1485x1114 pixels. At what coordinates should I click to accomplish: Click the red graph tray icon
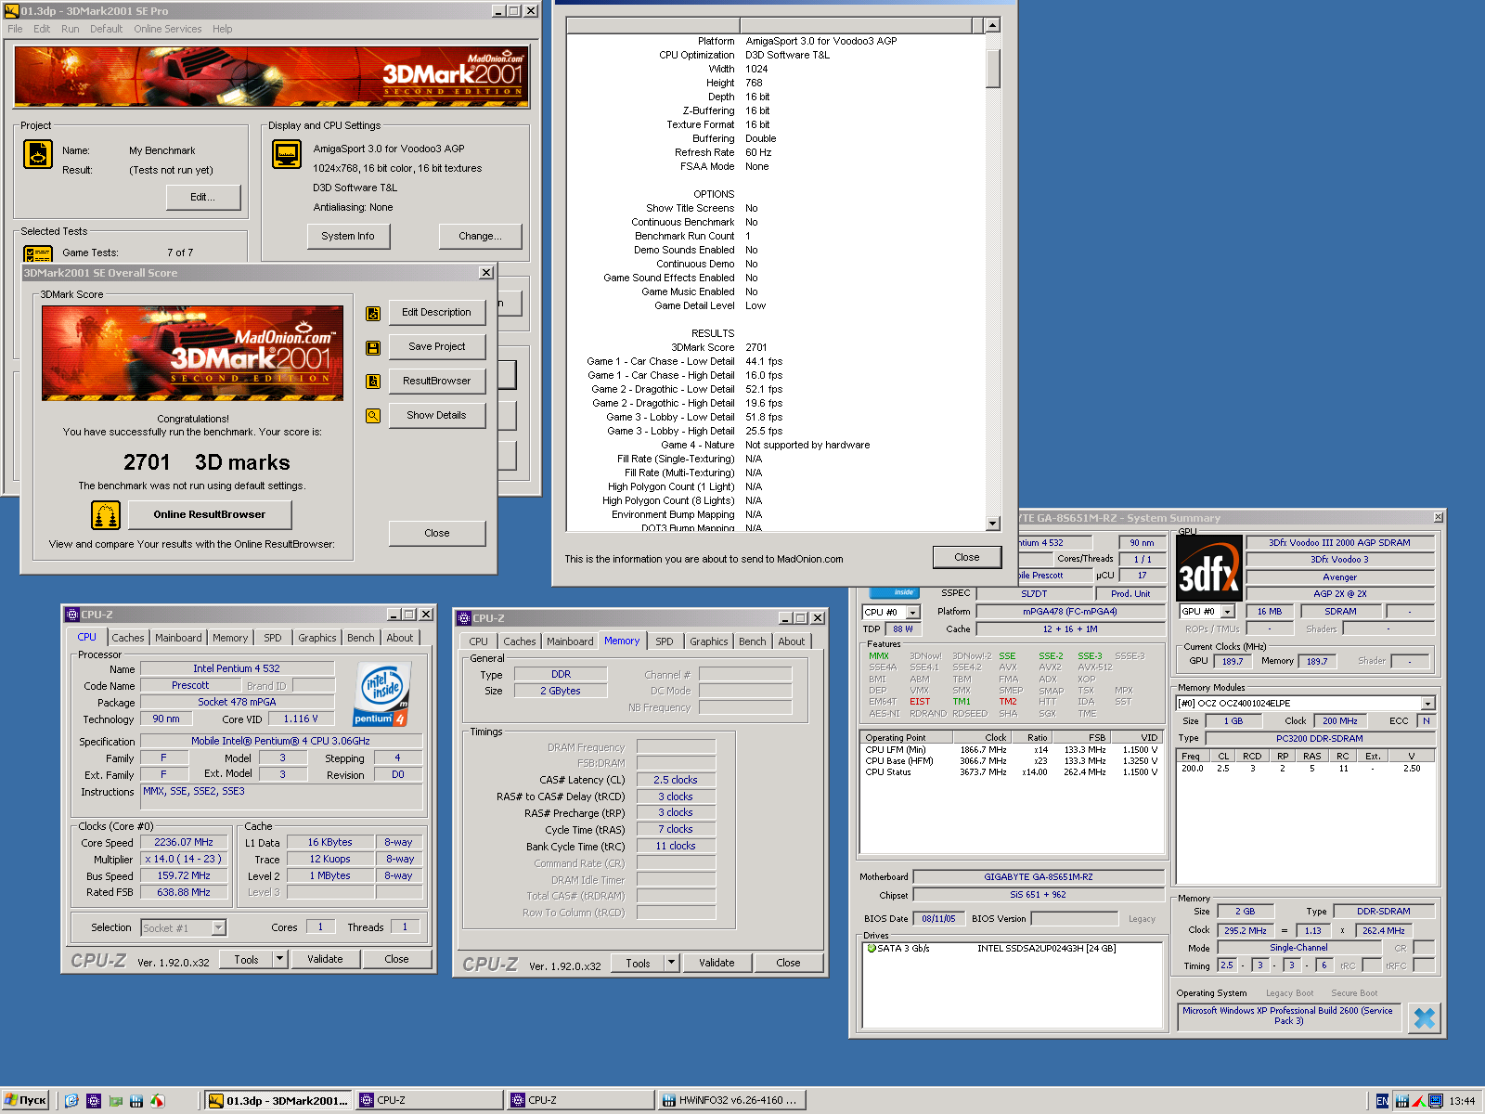point(1418,1101)
